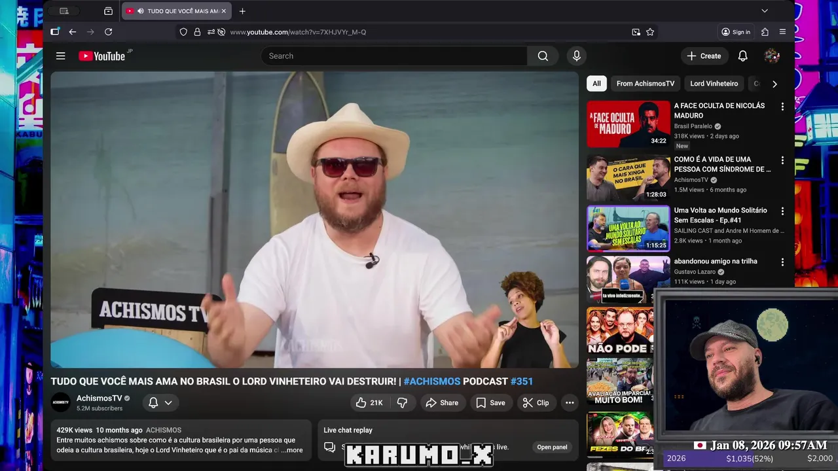The image size is (838, 471).
Task: Open menu for SÍNDROME DE video
Action: point(782,160)
